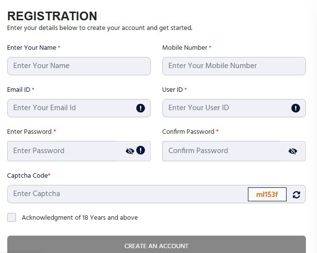This screenshot has height=253, width=317.
Task: Click the captcha image showing ml153f
Action: [x=267, y=195]
